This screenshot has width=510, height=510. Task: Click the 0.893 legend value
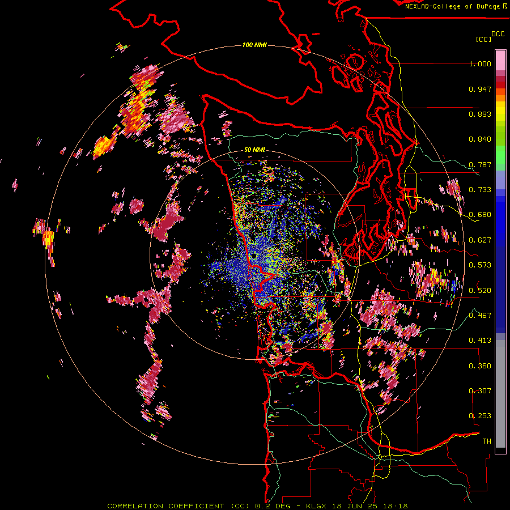tap(480, 114)
